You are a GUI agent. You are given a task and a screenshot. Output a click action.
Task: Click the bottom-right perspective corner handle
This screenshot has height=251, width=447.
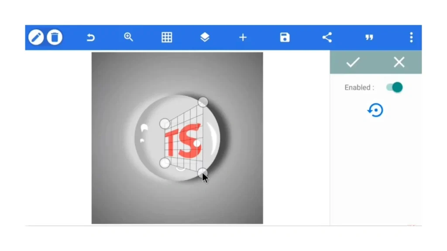point(203,173)
